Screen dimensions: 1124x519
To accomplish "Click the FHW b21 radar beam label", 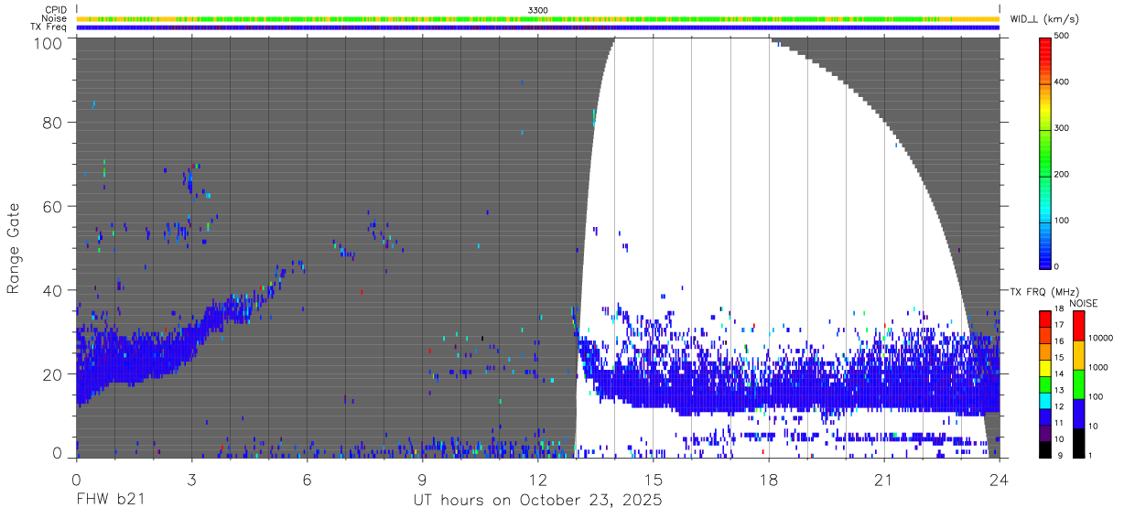I will click(109, 500).
